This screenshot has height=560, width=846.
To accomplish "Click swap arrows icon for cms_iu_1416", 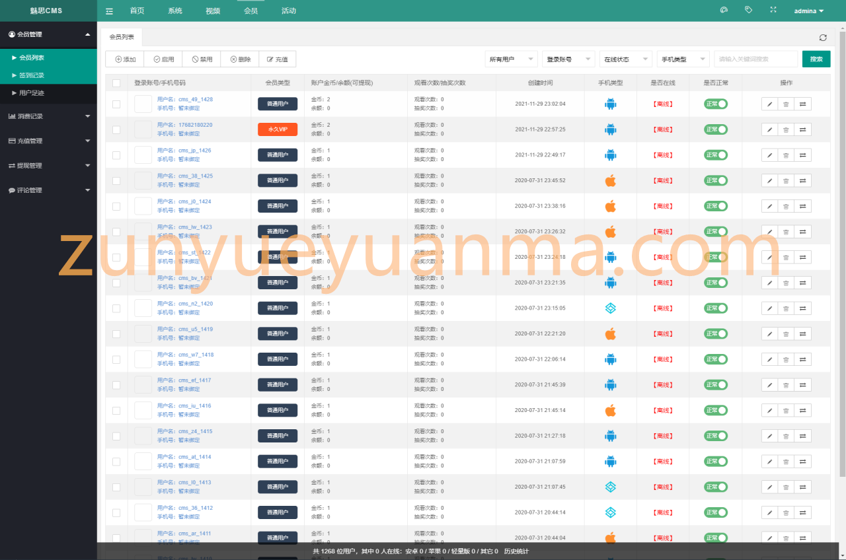I will pos(802,410).
